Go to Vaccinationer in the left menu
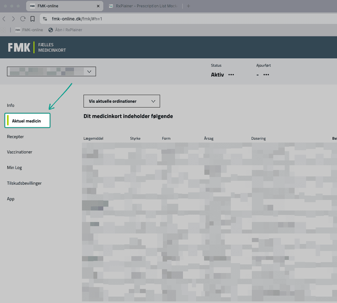 (x=19, y=152)
